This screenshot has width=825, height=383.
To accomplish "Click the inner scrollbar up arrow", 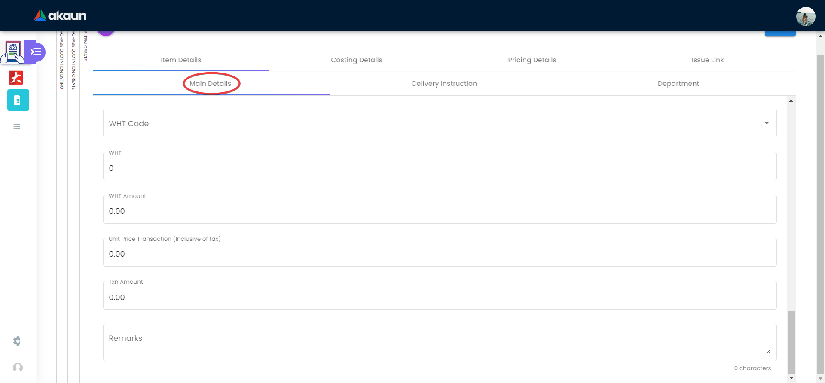I will tap(791, 101).
